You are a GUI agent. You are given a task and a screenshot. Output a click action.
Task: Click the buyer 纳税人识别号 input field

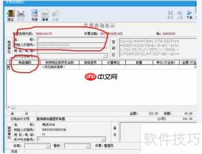pyautogui.click(x=72, y=45)
